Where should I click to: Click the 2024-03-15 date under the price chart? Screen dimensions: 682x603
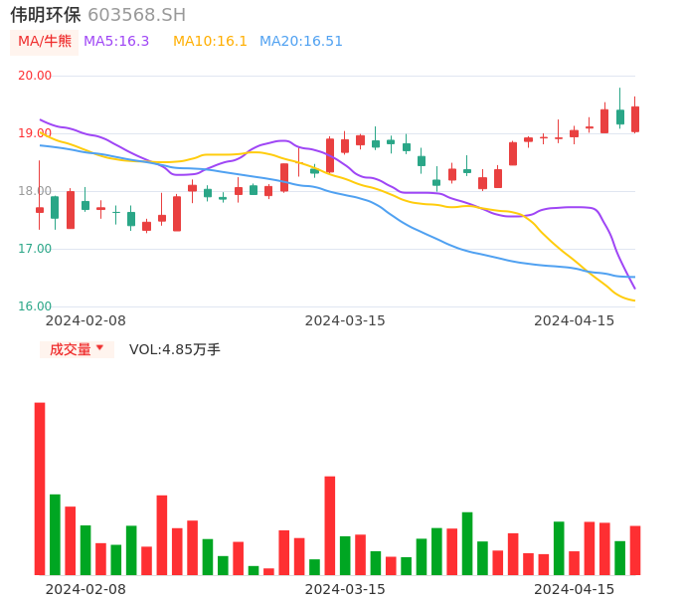344,320
